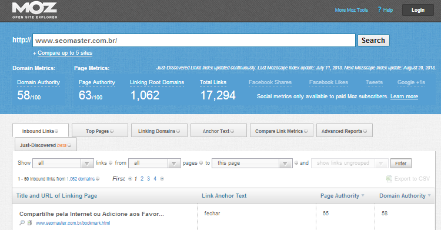Click the info icon before the word and
The height and width of the screenshot is (230, 441).
click(x=296, y=163)
